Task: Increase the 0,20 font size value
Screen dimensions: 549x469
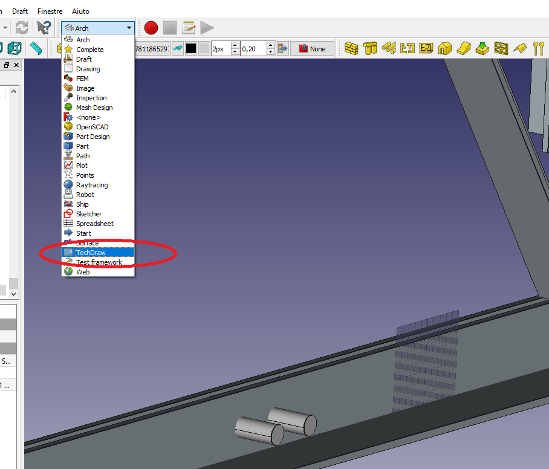Action: pos(271,45)
